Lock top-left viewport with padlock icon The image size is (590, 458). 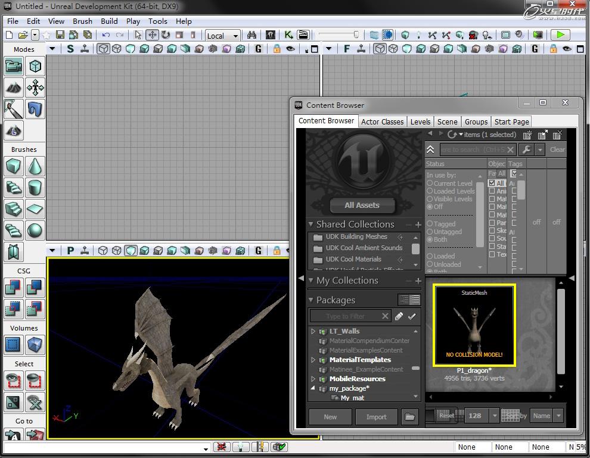tap(277, 49)
